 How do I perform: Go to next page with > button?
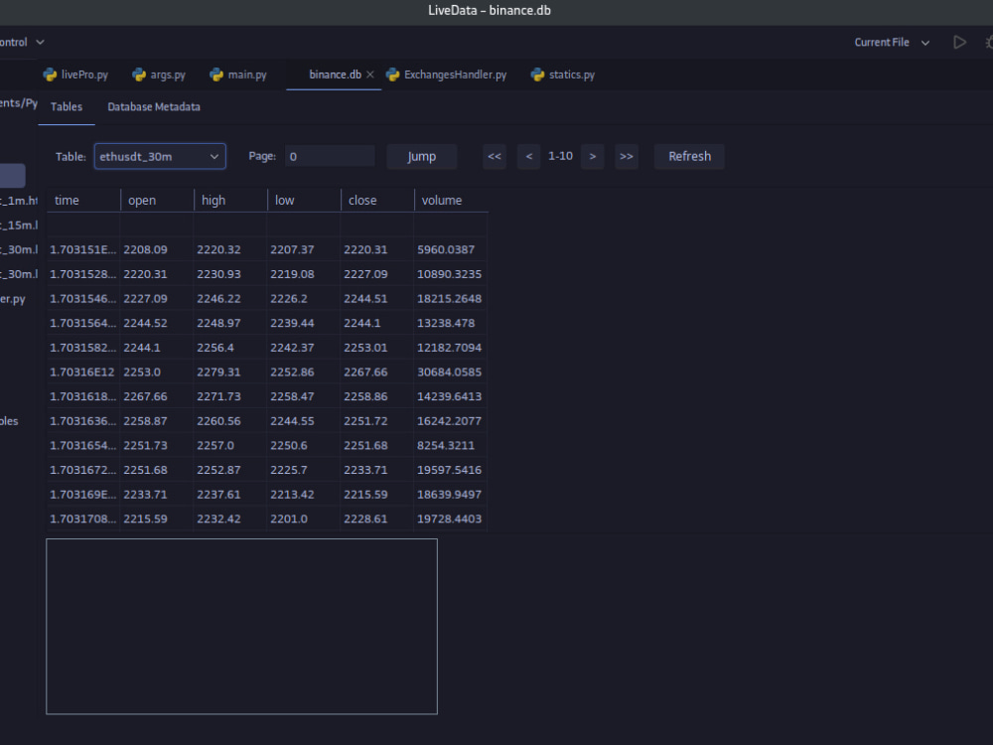(593, 157)
